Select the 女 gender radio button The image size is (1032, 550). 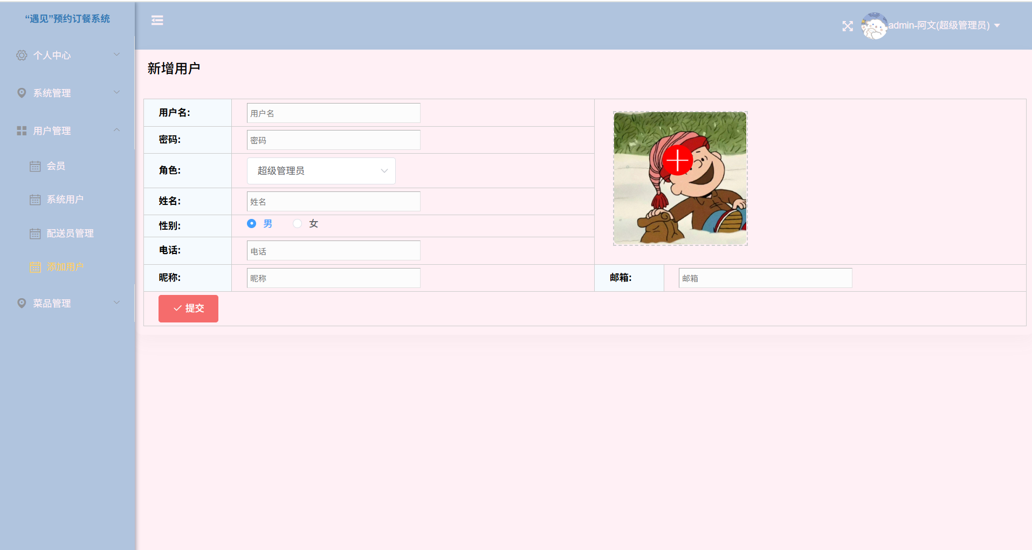point(297,223)
